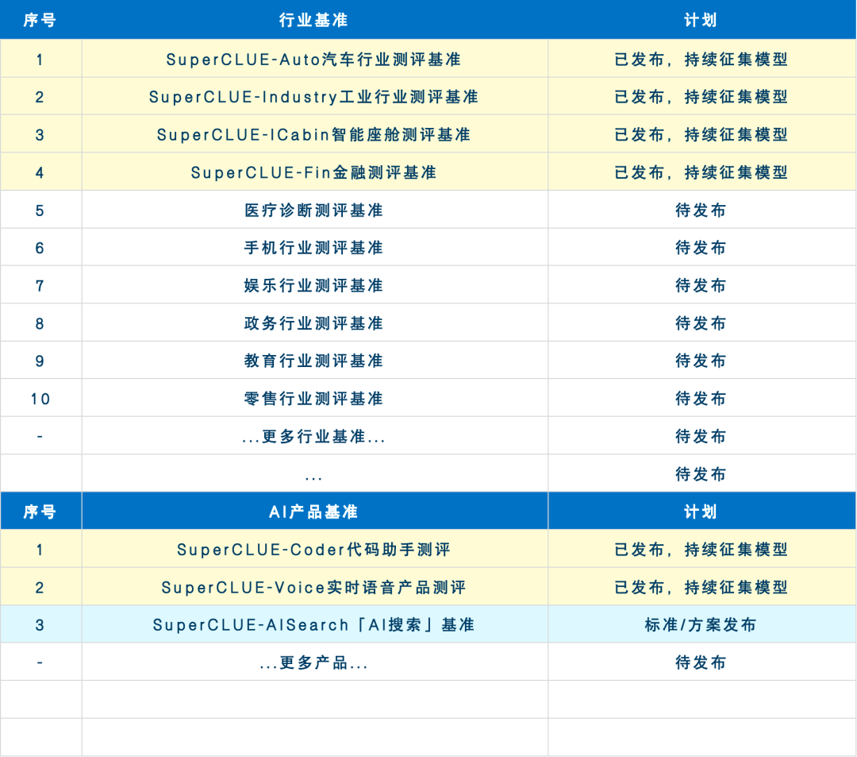857x757 pixels.
Task: Click number 3 in the SuperCLUE-AISearch row
Action: click(40, 625)
